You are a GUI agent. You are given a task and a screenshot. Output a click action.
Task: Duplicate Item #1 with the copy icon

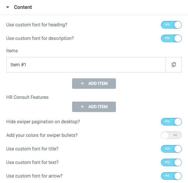pos(174,65)
